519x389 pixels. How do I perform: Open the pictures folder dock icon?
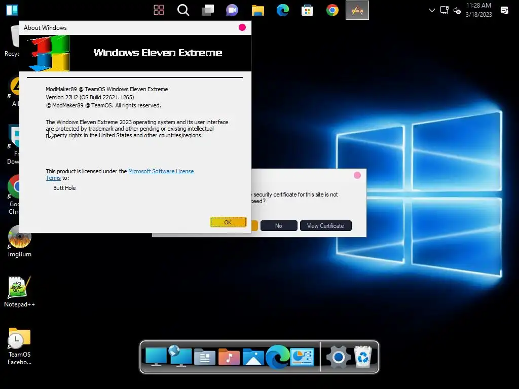(253, 357)
